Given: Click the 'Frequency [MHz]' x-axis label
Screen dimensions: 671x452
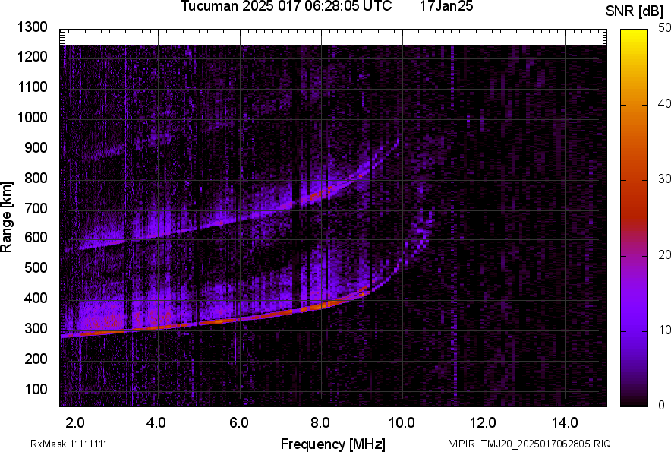Looking at the screenshot, I should pyautogui.click(x=332, y=444).
